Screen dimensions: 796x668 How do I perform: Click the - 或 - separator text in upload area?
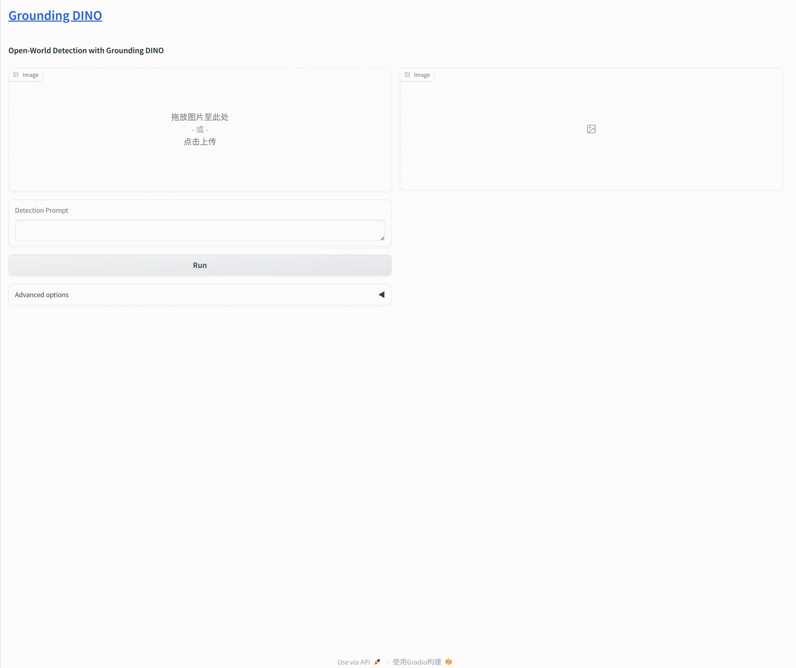(200, 129)
